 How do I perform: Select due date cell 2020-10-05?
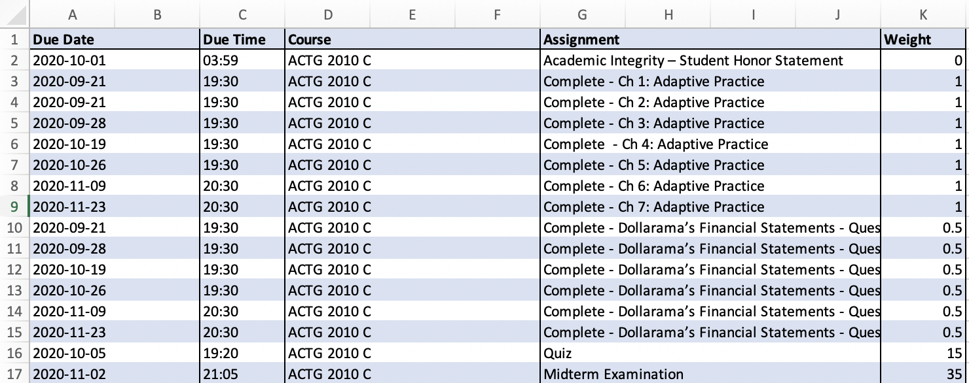[115, 353]
